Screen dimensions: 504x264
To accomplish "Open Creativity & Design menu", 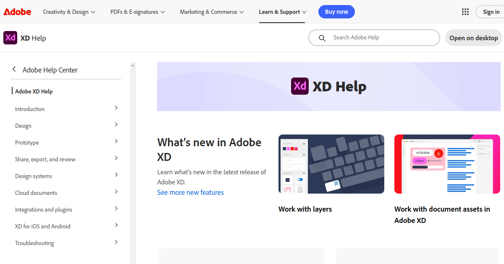I will click(69, 12).
